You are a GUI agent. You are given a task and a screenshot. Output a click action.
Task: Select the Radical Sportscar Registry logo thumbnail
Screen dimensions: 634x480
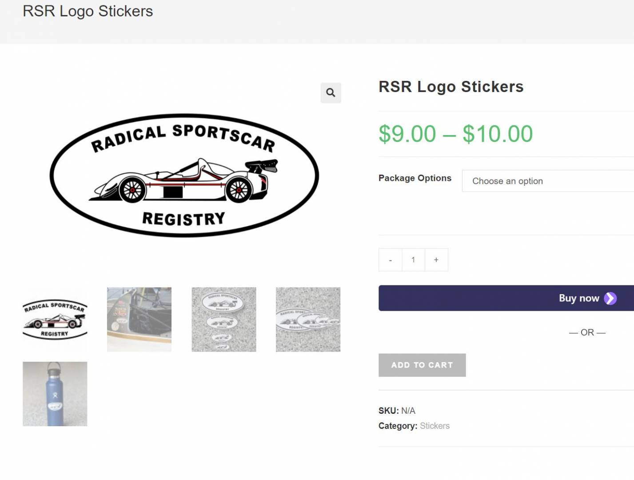coord(55,319)
